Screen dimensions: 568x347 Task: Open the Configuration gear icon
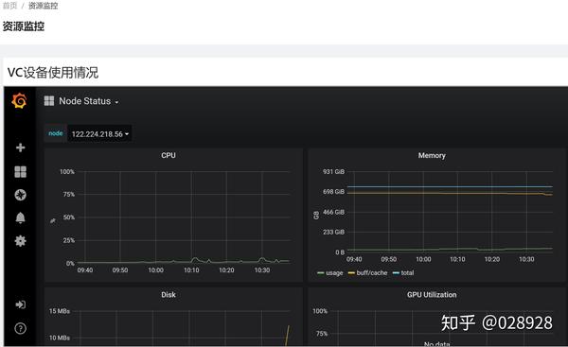click(x=20, y=241)
